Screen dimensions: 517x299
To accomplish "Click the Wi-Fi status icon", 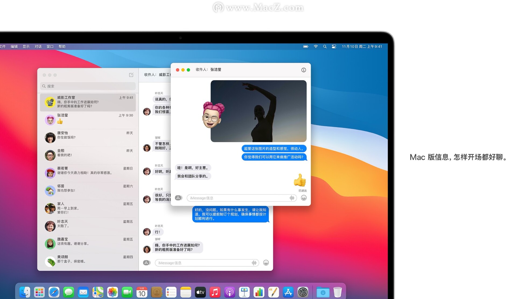I will point(316,47).
